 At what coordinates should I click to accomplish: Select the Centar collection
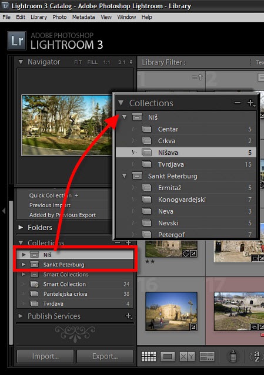(x=186, y=129)
